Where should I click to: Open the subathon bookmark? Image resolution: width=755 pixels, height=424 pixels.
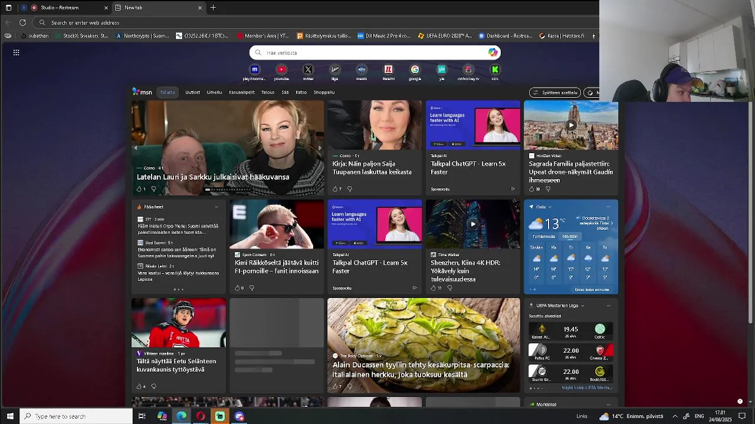coord(34,36)
